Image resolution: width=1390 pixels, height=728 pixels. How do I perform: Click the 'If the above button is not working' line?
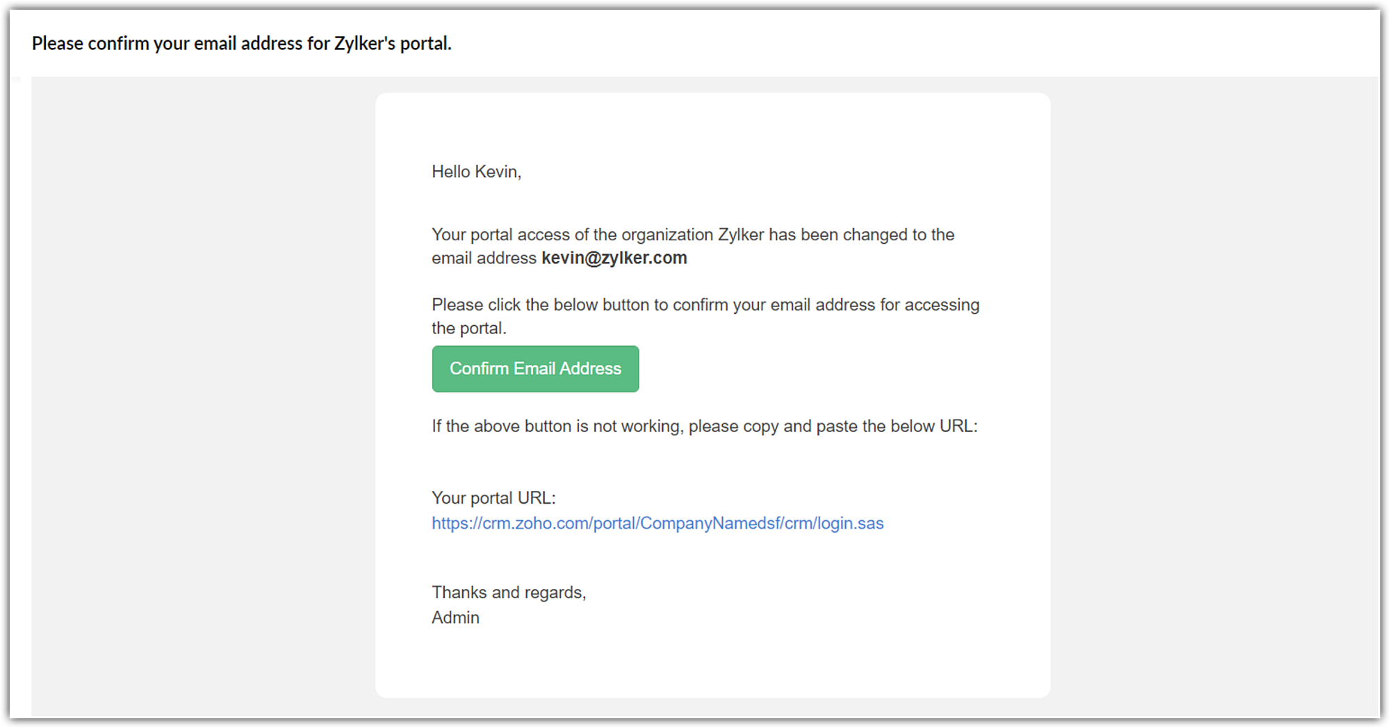pos(704,426)
